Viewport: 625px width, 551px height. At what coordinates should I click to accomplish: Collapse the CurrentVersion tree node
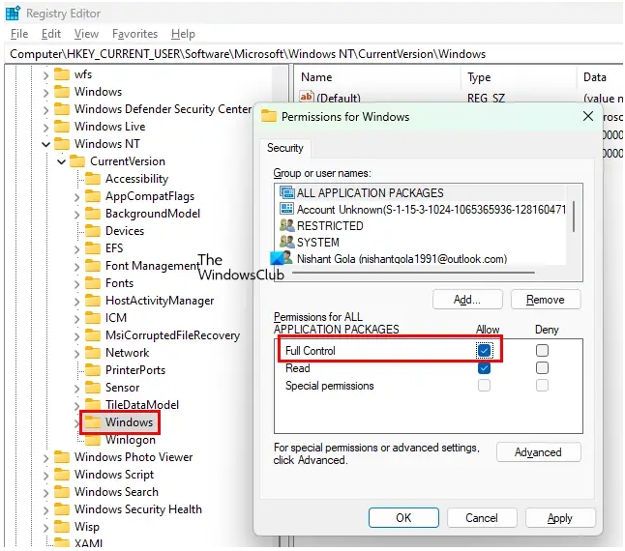pos(61,161)
